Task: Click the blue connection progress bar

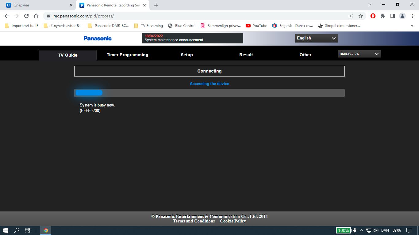Action: 89,93
